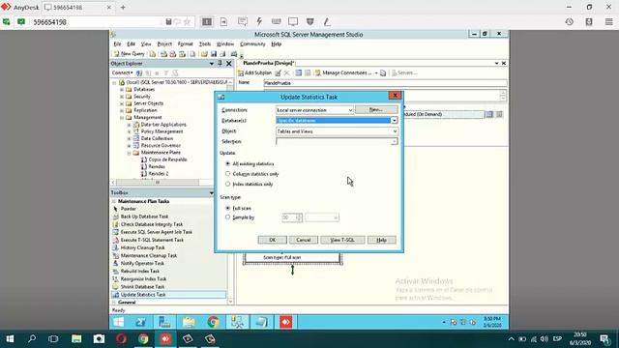Image resolution: width=619 pixels, height=348 pixels.
Task: Click the New... connection button
Action: [376, 109]
